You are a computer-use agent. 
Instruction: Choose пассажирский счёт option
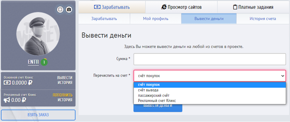[x=210, y=95]
